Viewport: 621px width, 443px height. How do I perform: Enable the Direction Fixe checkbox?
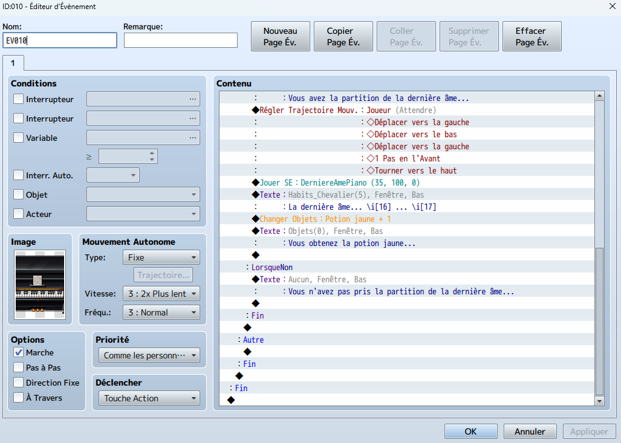tap(19, 383)
